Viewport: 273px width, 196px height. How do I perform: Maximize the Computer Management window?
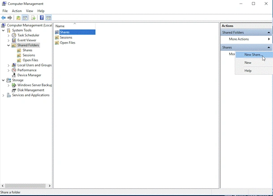253,4
